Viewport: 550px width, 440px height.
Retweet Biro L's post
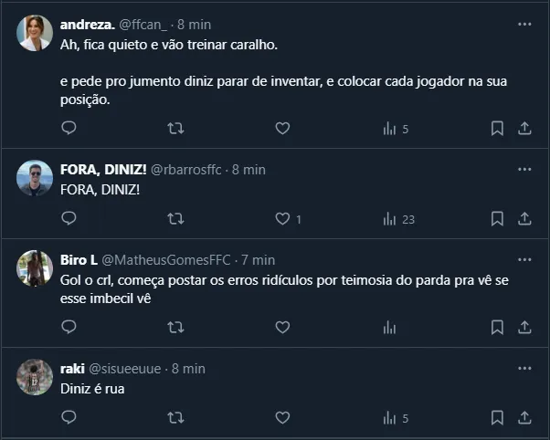(x=176, y=327)
